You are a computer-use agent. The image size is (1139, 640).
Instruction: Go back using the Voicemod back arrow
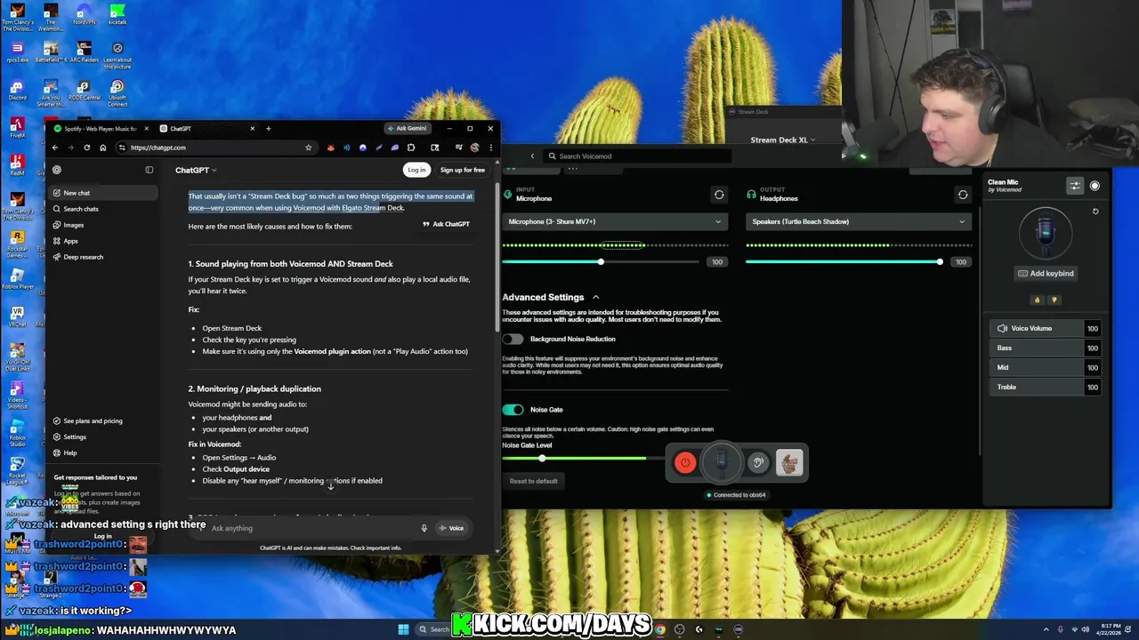(x=532, y=156)
